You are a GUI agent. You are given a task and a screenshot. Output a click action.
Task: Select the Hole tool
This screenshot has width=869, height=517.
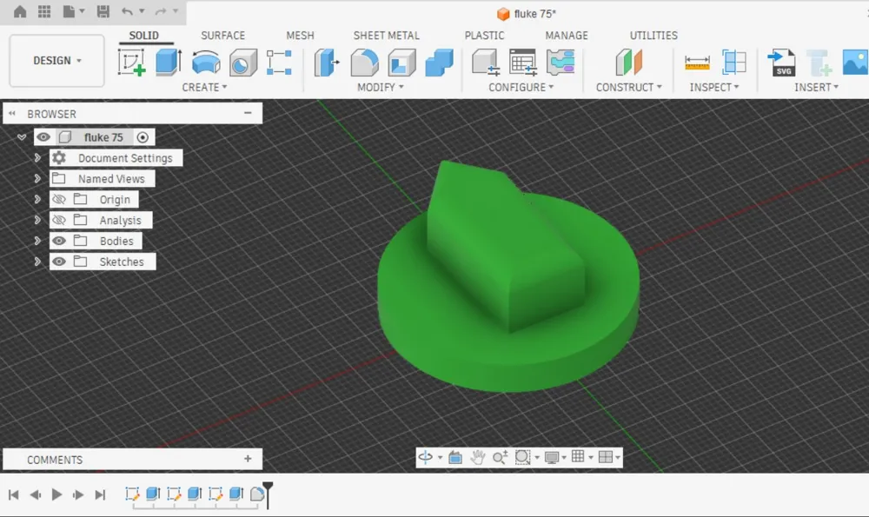(x=243, y=62)
